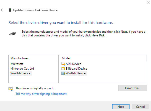The image size is (151, 111).
Task: Click the 'Update Drivers - Unknown Device' title
Action: (x=35, y=10)
